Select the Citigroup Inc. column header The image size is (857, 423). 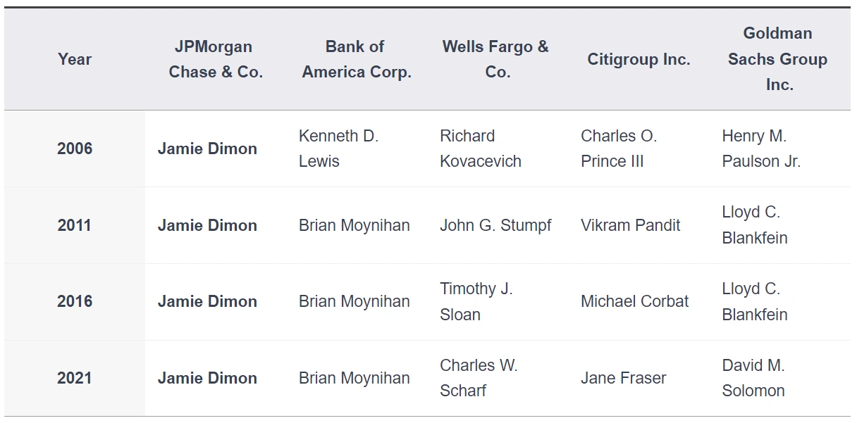639,59
